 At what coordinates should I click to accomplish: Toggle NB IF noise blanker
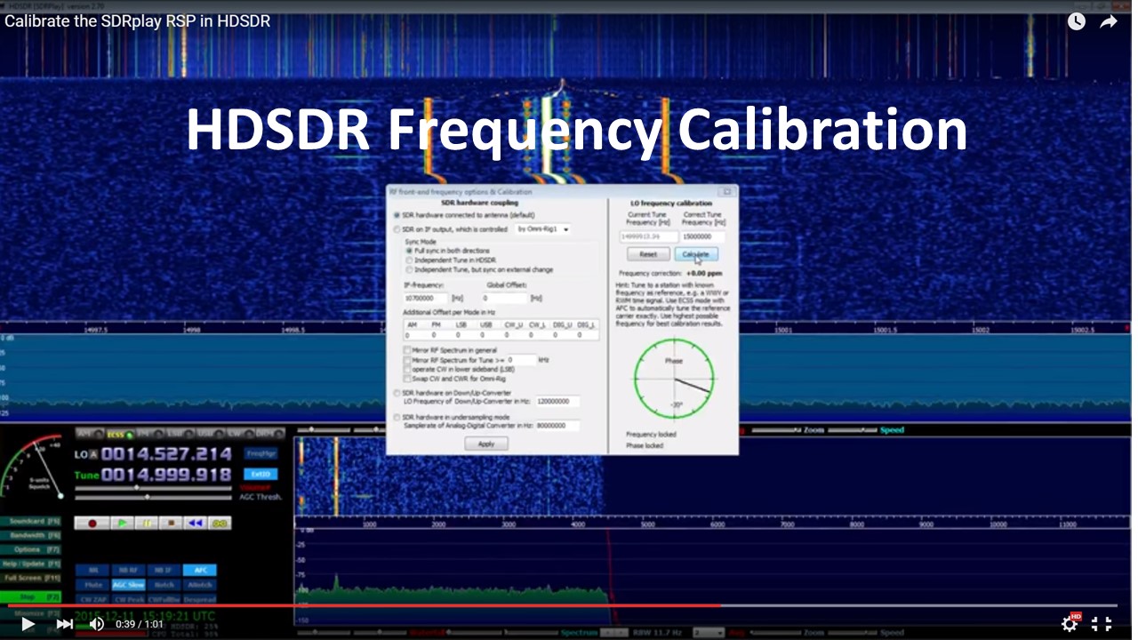pyautogui.click(x=164, y=570)
